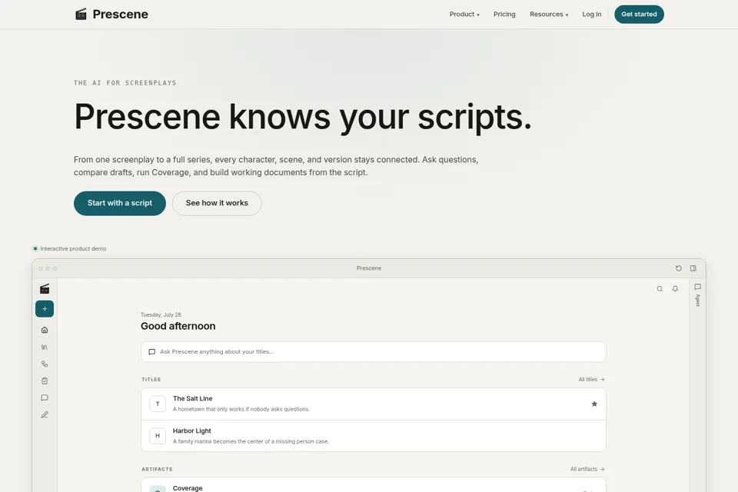
Task: Toggle the star on The Salt Line
Action: coord(594,404)
